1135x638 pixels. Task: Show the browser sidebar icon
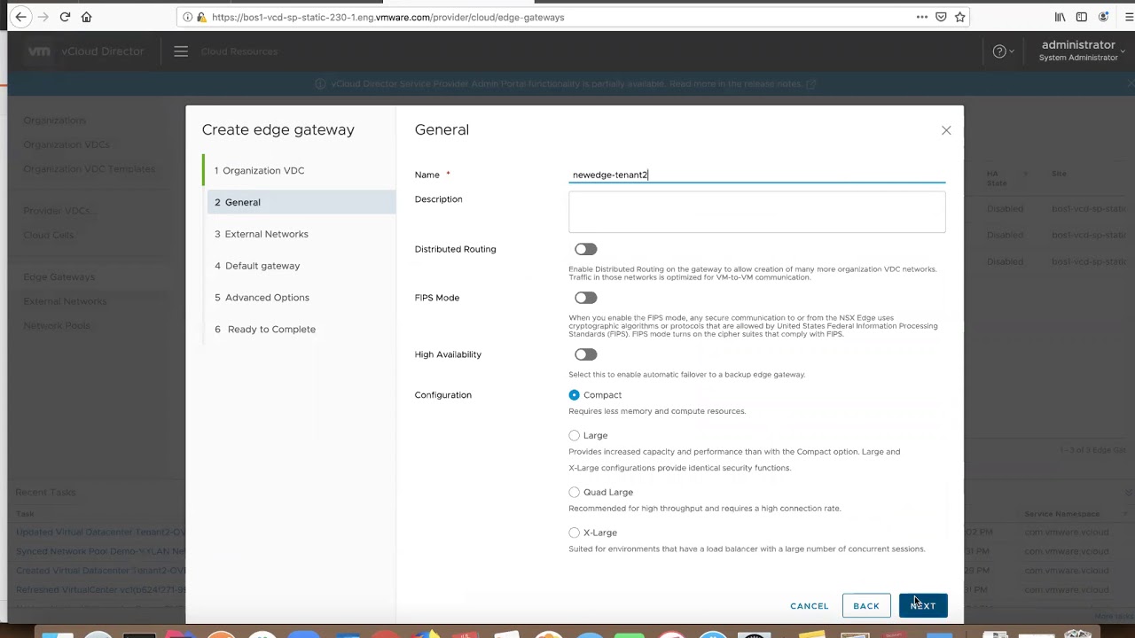tap(1082, 17)
